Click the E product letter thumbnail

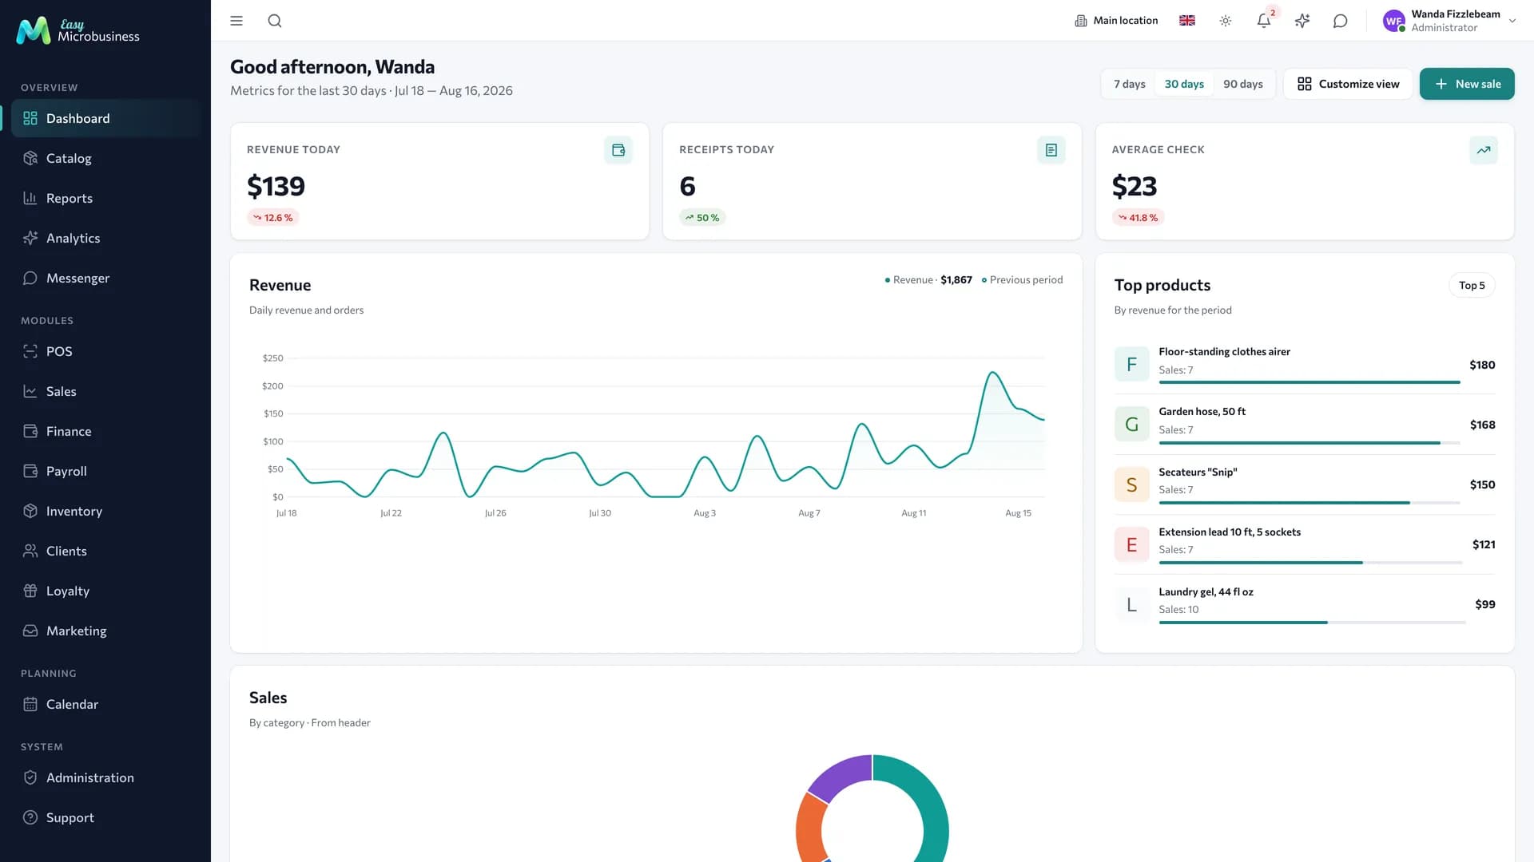coord(1131,544)
